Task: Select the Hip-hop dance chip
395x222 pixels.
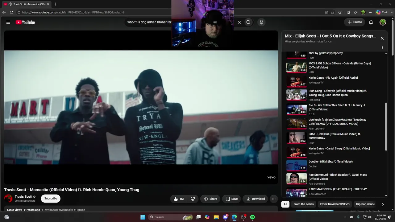Action: pos(365,204)
